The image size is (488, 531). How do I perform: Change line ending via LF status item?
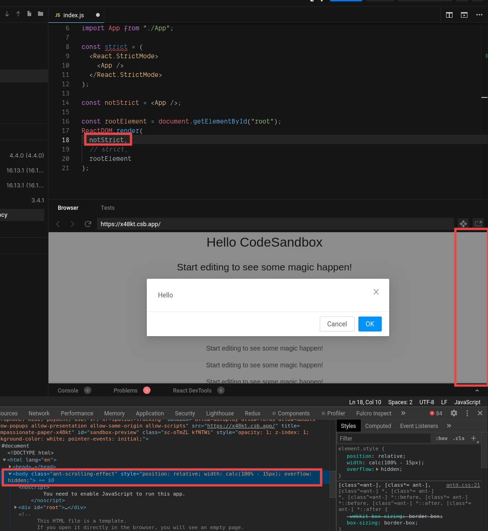444,402
